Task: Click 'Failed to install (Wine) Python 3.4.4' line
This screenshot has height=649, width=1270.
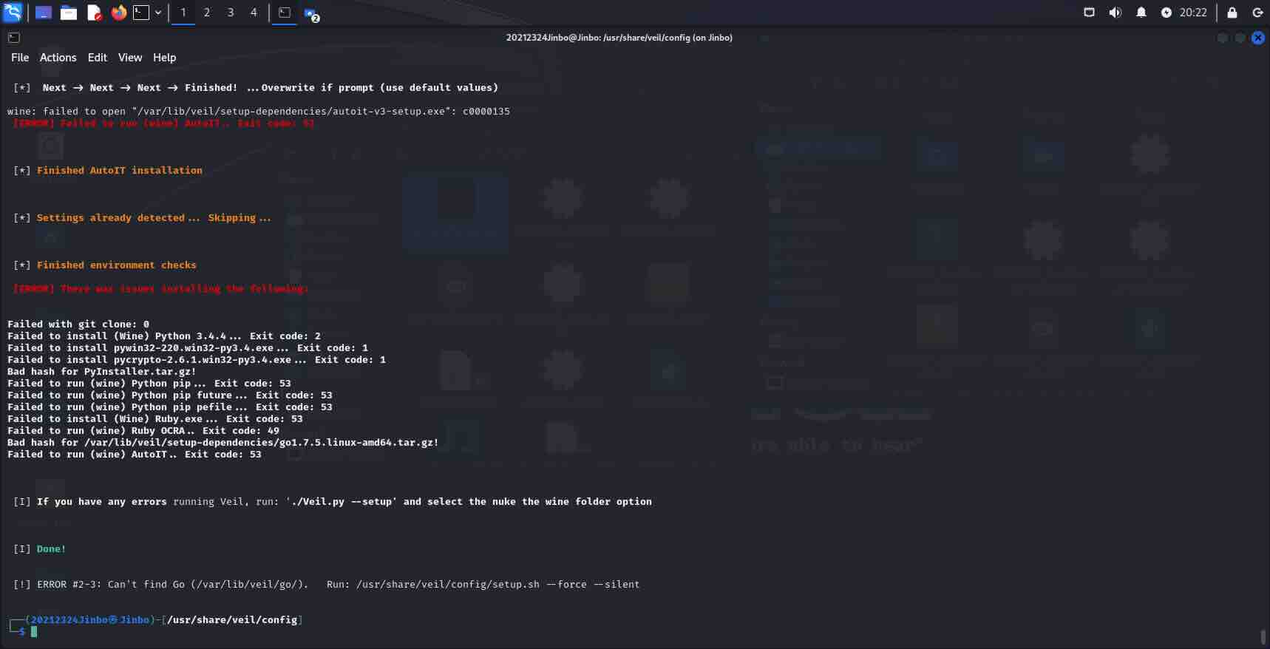Action: tap(164, 336)
